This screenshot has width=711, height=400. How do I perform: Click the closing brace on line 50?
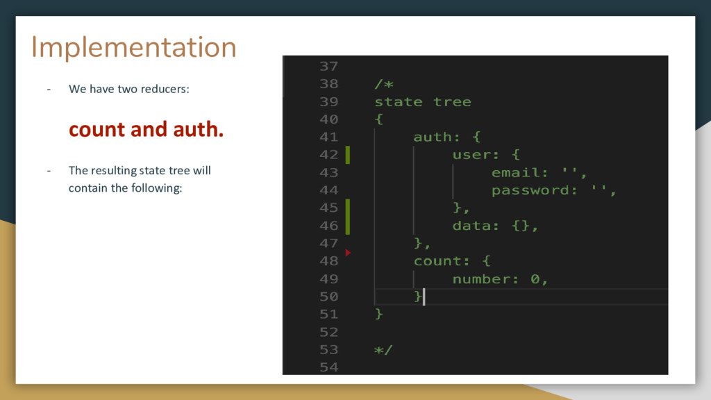tap(417, 297)
